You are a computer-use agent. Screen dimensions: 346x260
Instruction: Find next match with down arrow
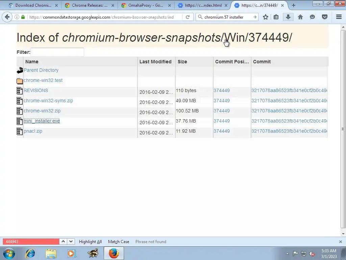(x=71, y=241)
